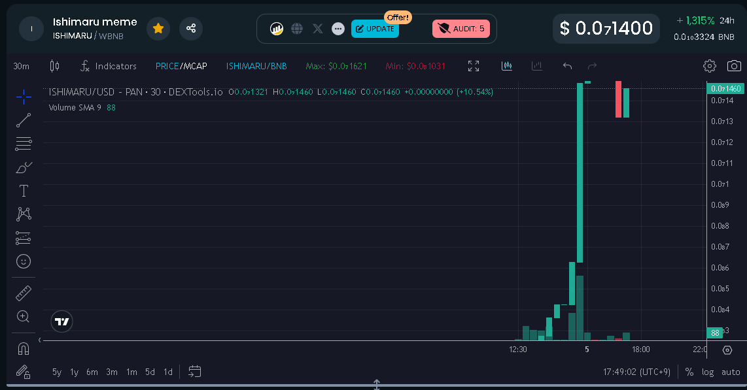Open chart settings gear
747x390 pixels.
click(x=709, y=66)
